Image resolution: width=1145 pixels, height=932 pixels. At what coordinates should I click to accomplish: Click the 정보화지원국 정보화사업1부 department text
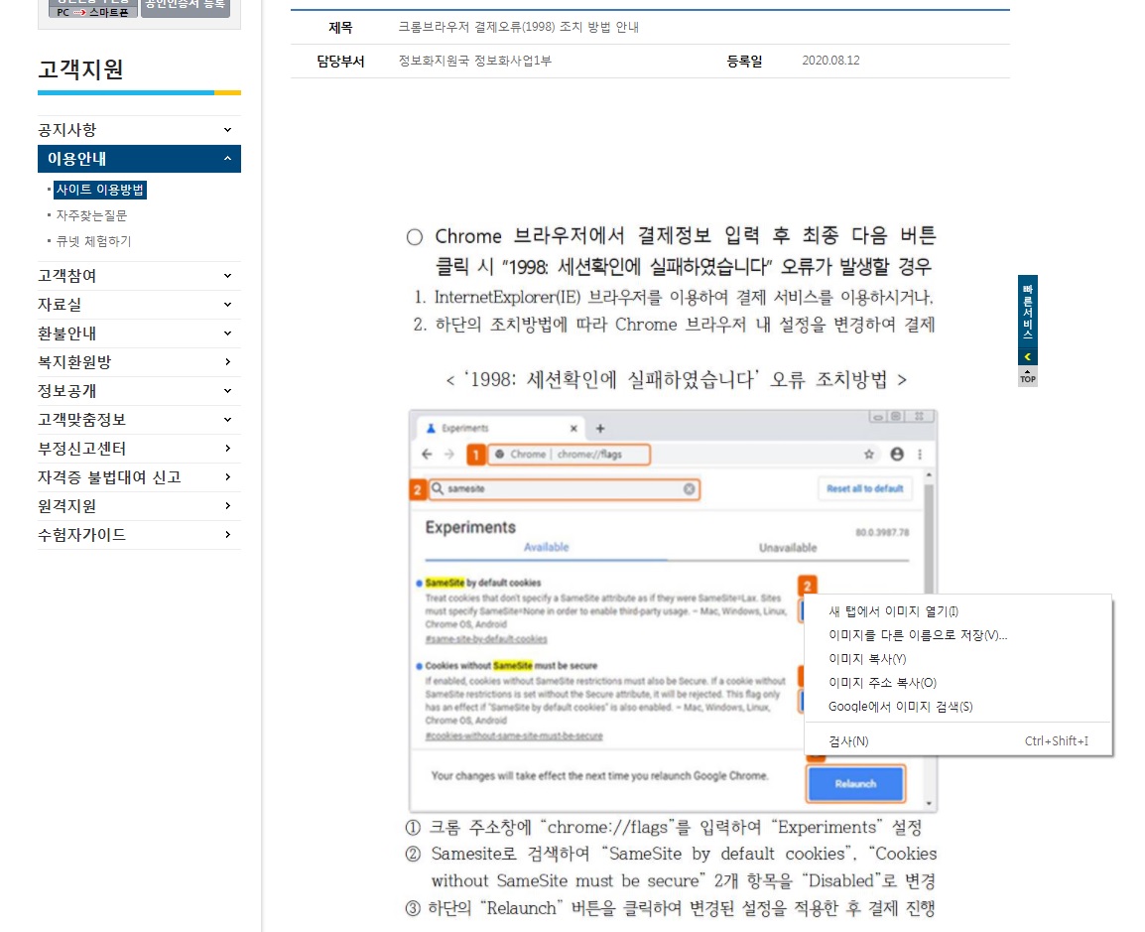click(x=474, y=61)
